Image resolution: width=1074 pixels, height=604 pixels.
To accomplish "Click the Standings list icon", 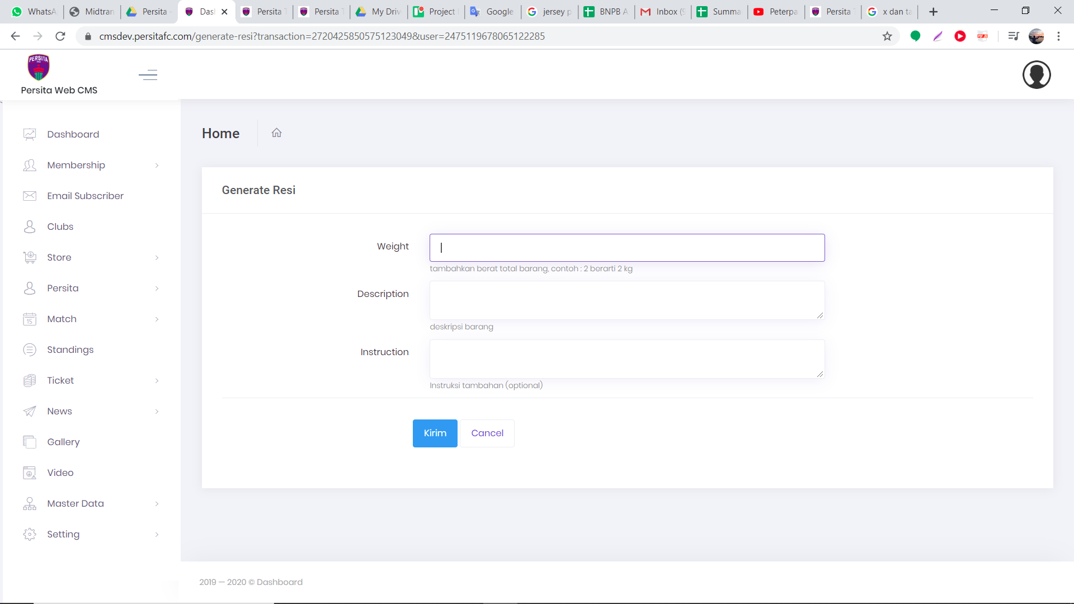I will (30, 350).
